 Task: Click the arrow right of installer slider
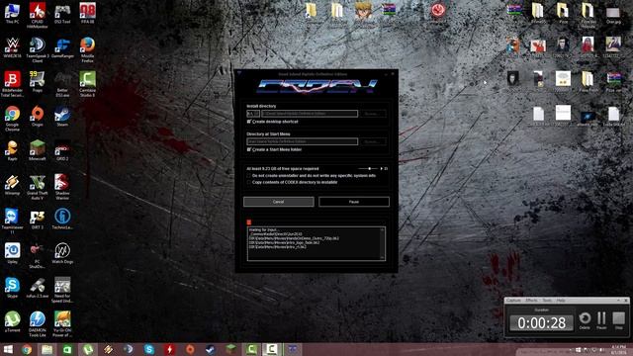(x=382, y=168)
